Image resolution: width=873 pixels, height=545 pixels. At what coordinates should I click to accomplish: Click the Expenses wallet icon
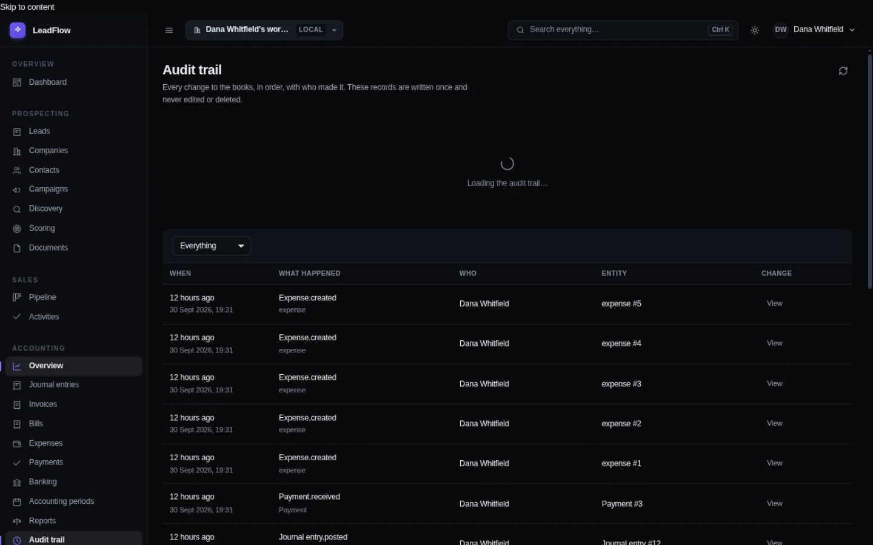click(x=17, y=443)
